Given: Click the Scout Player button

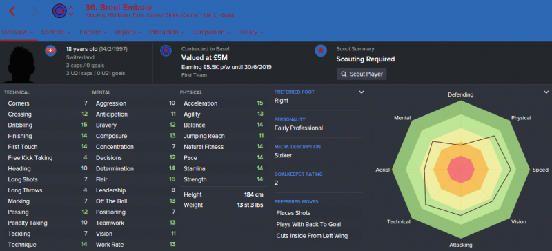Looking at the screenshot, I should [x=362, y=74].
